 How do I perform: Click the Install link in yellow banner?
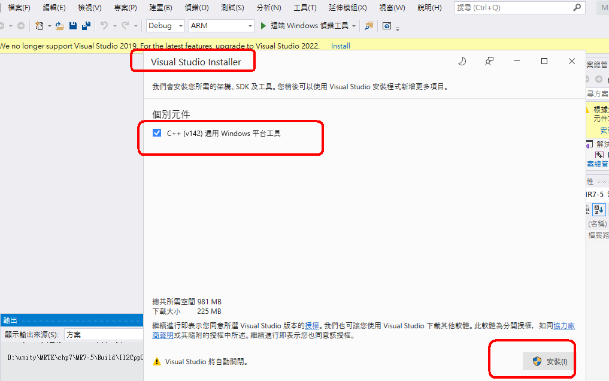click(x=341, y=46)
